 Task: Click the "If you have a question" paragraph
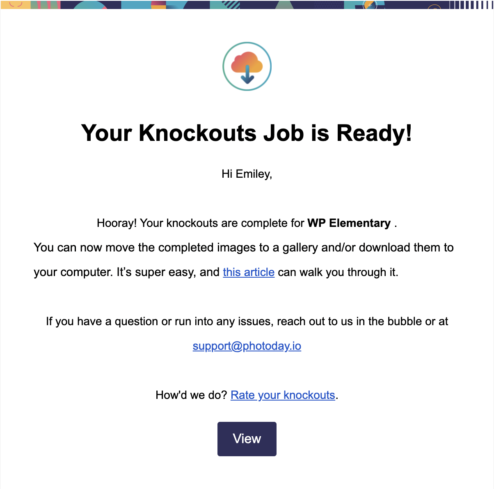247,321
